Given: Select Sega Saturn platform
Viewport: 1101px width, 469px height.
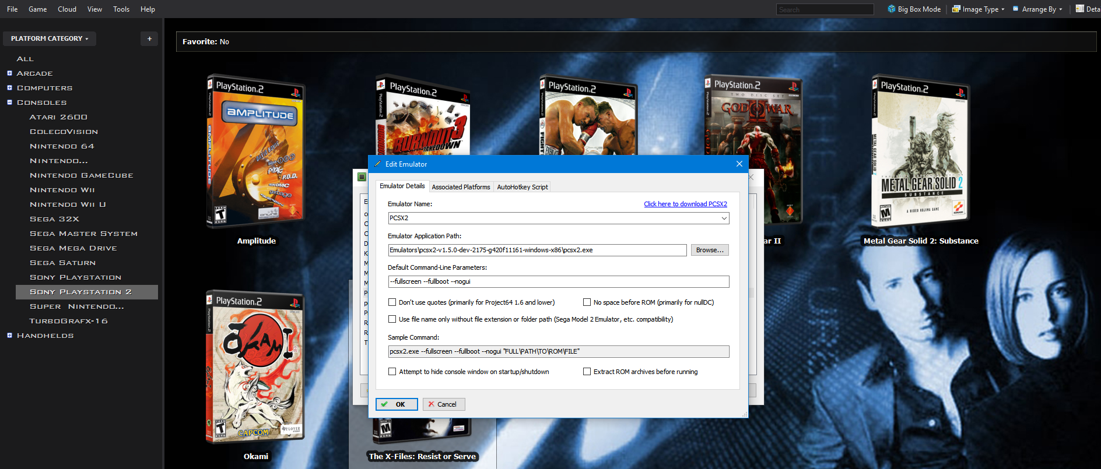Looking at the screenshot, I should (62, 263).
